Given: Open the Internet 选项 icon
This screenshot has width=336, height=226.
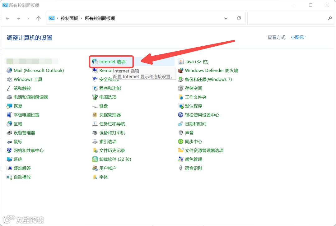Looking at the screenshot, I should (95, 62).
